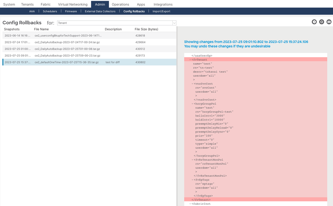Click the </aaaUserEp> closing tag
Viewport: 333px width, 206px height.
click(202, 56)
